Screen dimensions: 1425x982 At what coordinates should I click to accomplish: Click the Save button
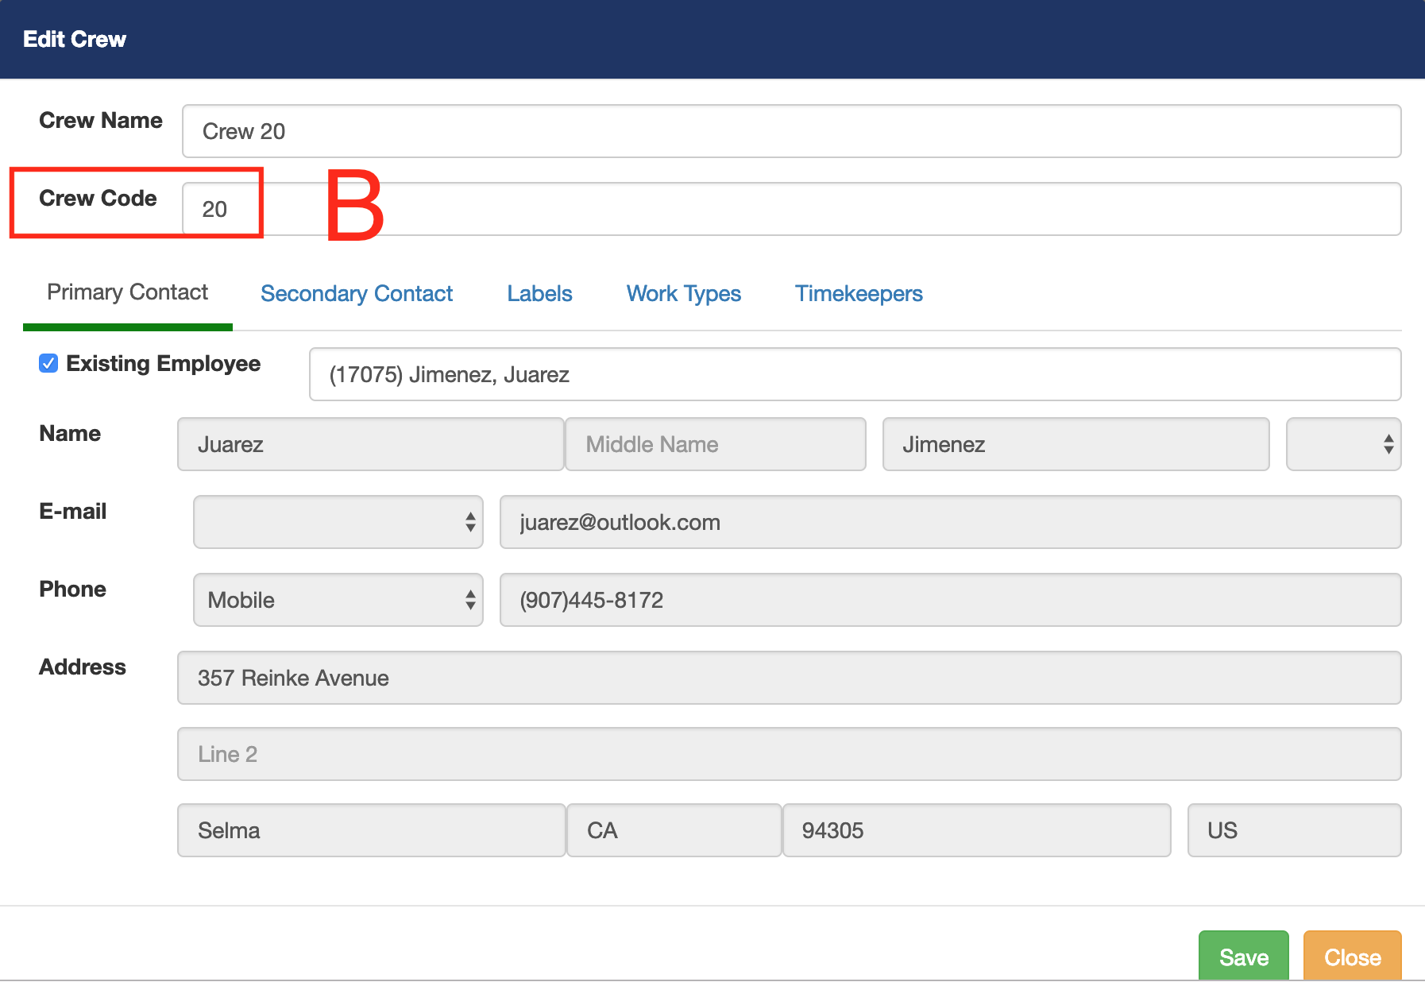click(1243, 957)
